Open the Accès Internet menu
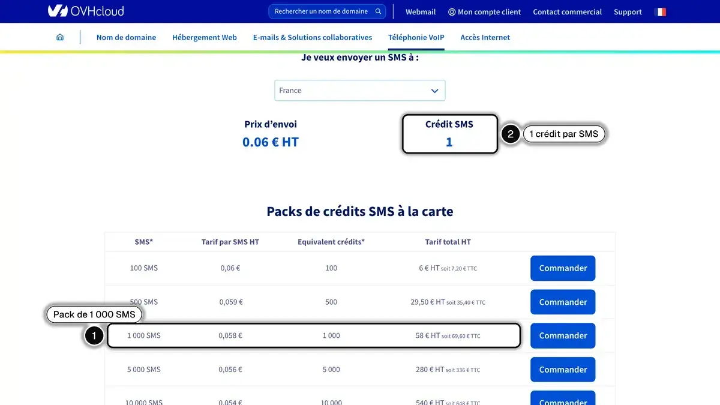 pyautogui.click(x=485, y=37)
